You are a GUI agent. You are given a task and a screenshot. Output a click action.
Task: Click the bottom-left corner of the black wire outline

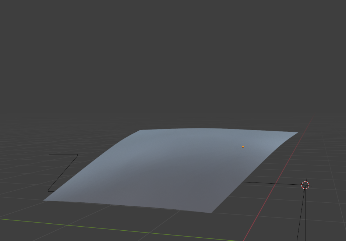click(48, 191)
